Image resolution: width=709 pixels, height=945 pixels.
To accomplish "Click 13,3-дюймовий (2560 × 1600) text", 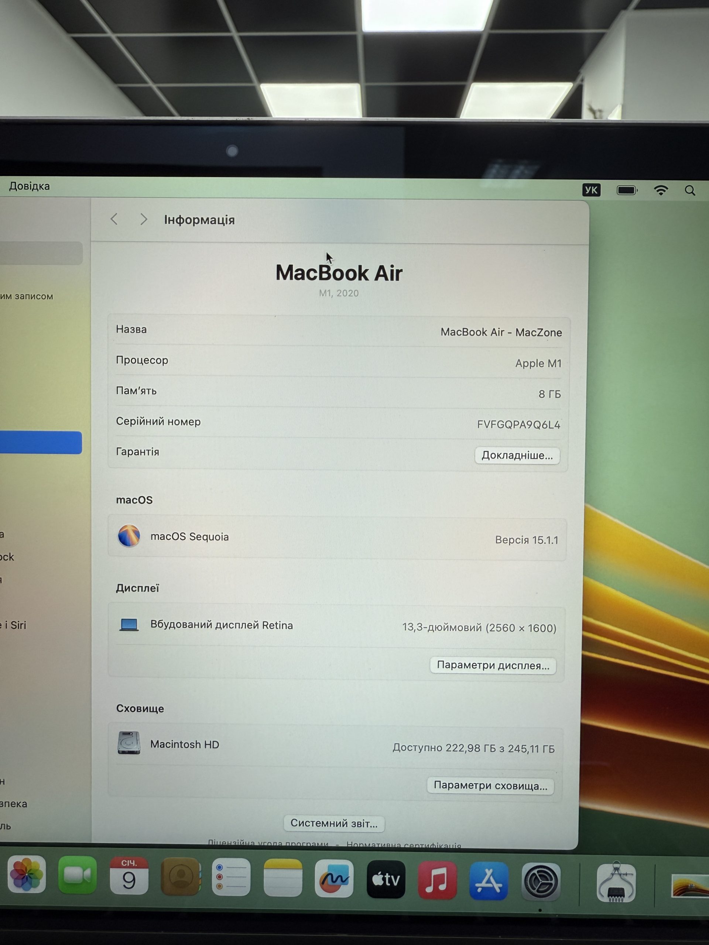I will click(x=479, y=628).
